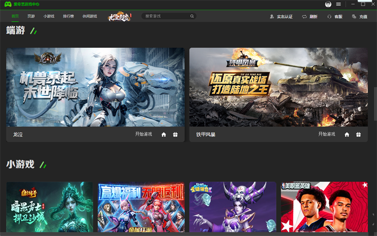The height and width of the screenshot is (236, 377).
Task: Click the customer service headset icon
Action: tap(329, 17)
